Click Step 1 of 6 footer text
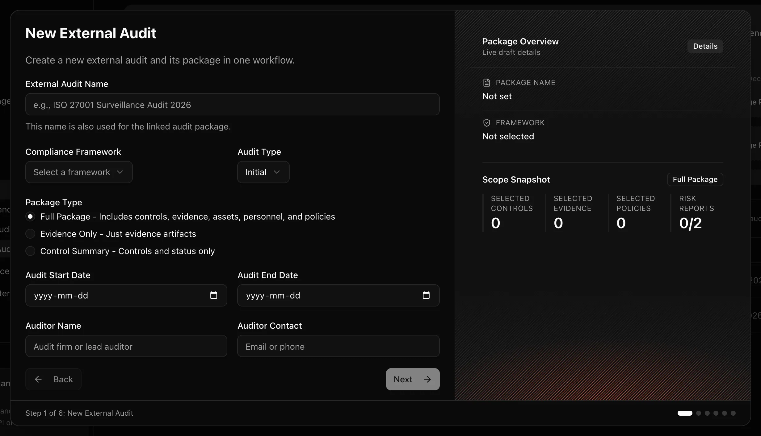This screenshot has height=436, width=761. click(79, 413)
